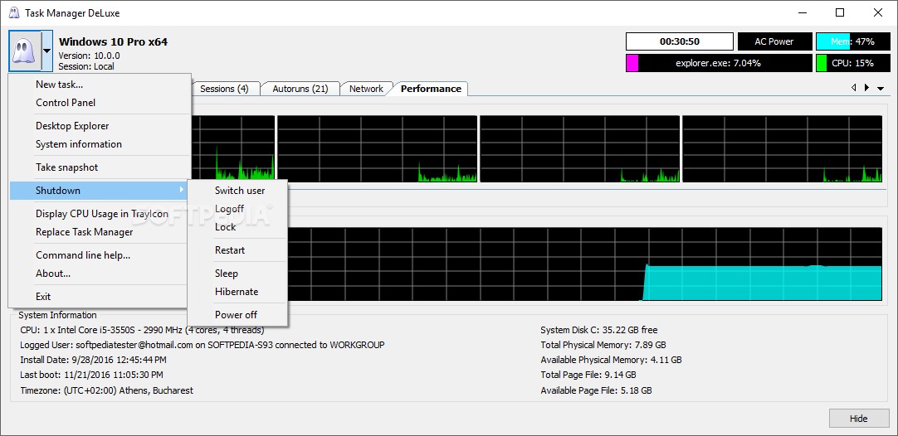Image resolution: width=898 pixels, height=436 pixels.
Task: Click Total Page File: 9.14 GB
Action: pyautogui.click(x=588, y=375)
